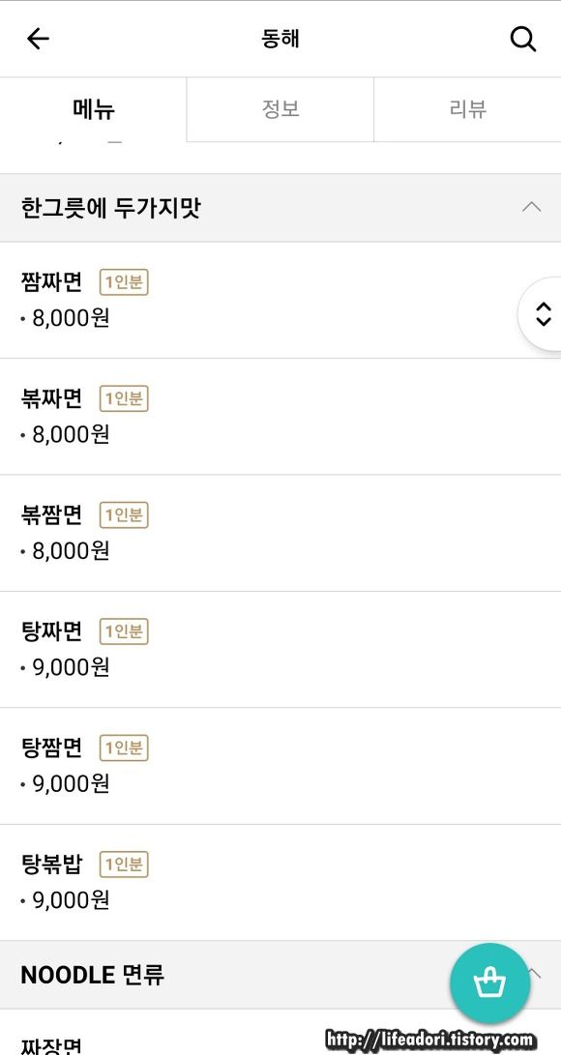Select the 볶짜면 menu item
The height and width of the screenshot is (1055, 561).
(x=280, y=417)
